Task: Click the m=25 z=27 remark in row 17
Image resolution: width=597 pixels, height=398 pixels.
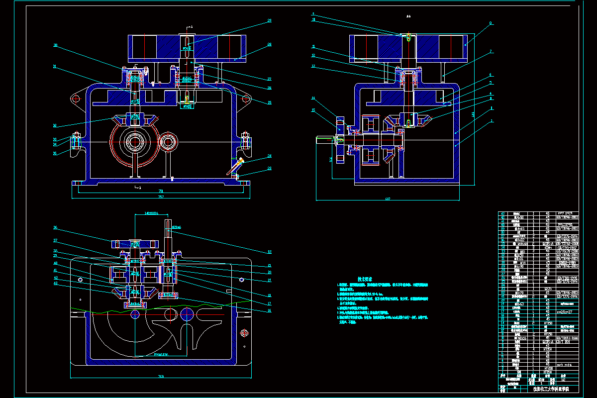Action: tap(565, 312)
